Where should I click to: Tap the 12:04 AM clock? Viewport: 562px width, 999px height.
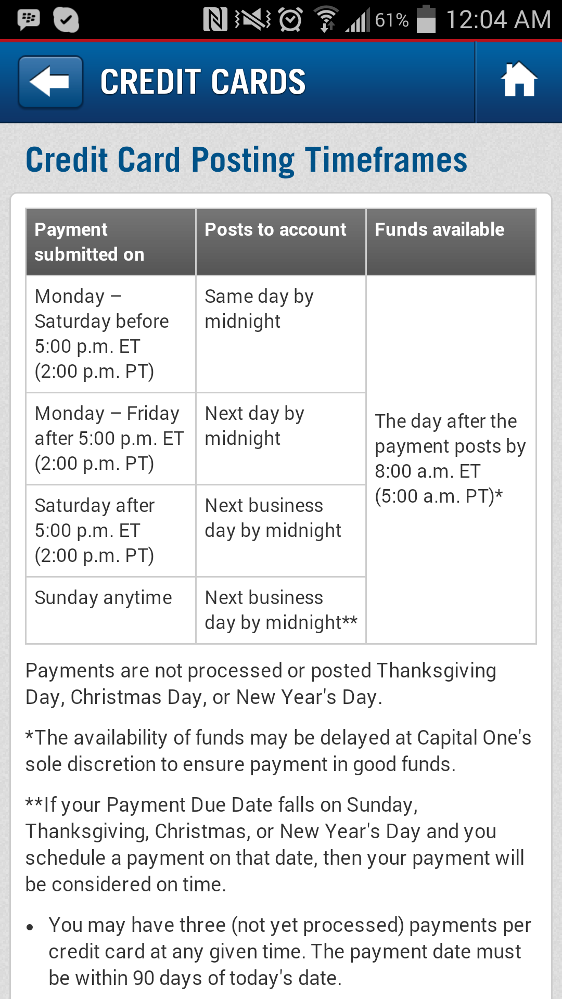498,20
